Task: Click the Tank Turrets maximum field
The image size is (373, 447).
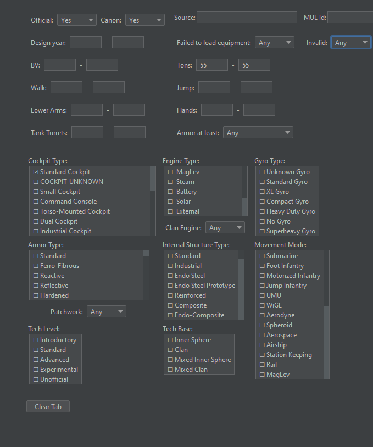Action: [130, 132]
